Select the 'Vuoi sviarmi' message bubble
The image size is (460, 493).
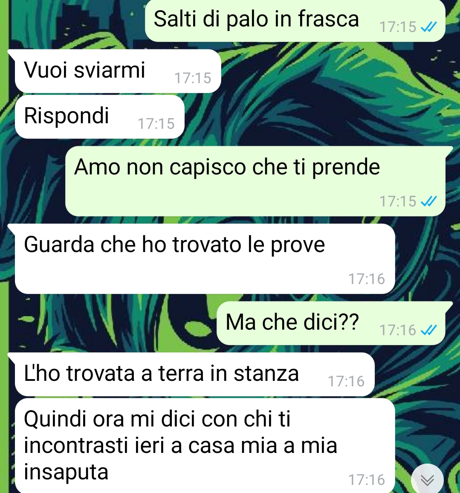pos(118,71)
